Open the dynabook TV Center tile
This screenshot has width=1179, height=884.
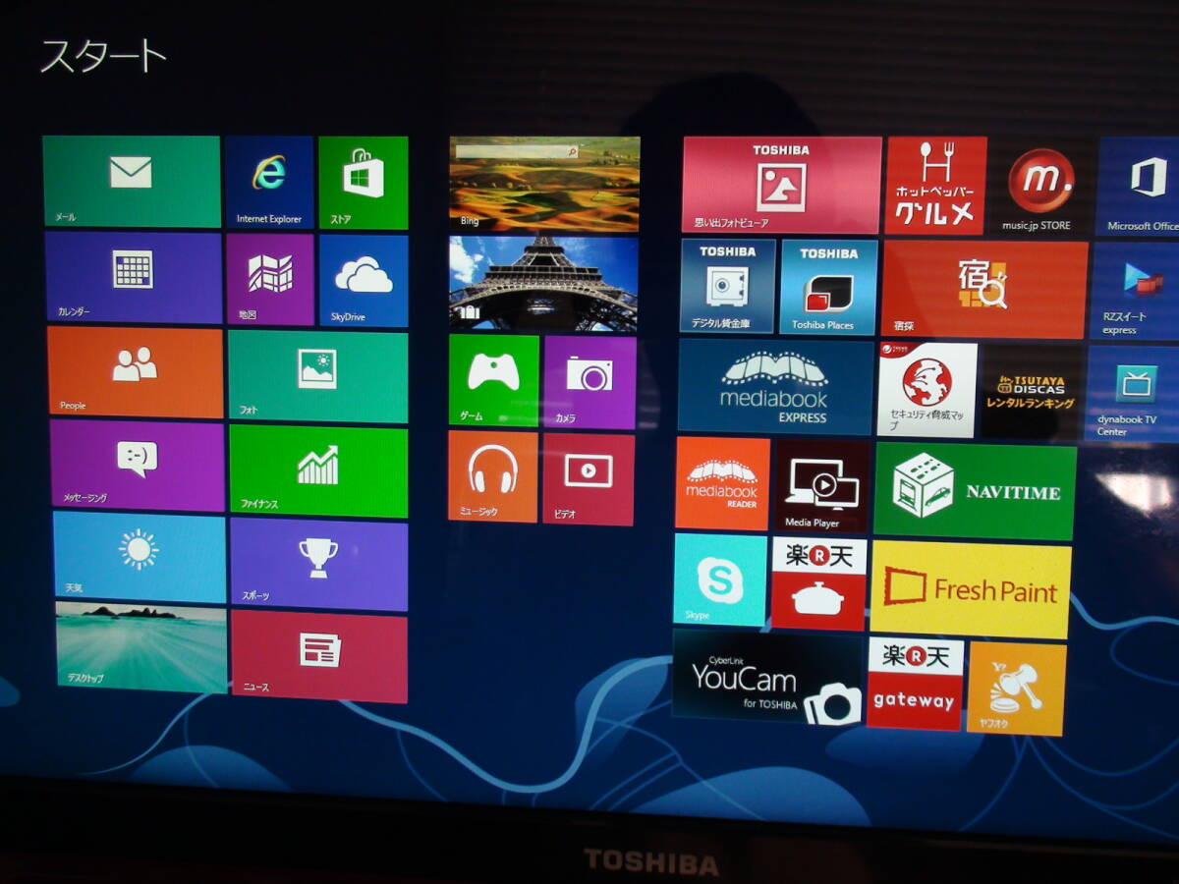[1133, 393]
